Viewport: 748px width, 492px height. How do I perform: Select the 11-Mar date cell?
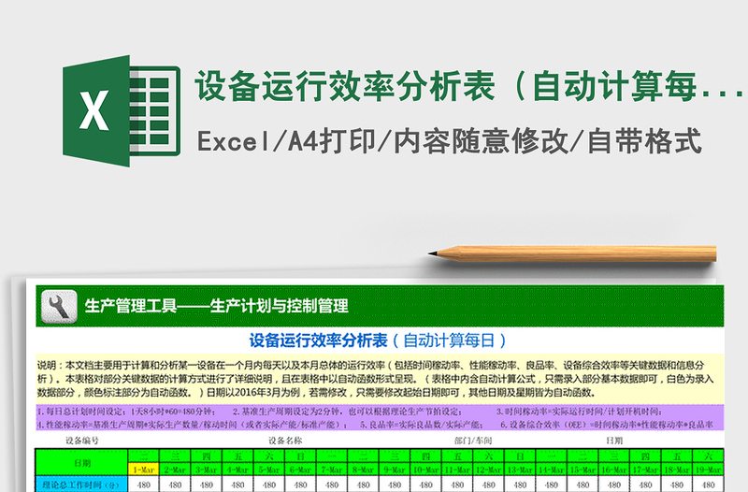(x=457, y=470)
